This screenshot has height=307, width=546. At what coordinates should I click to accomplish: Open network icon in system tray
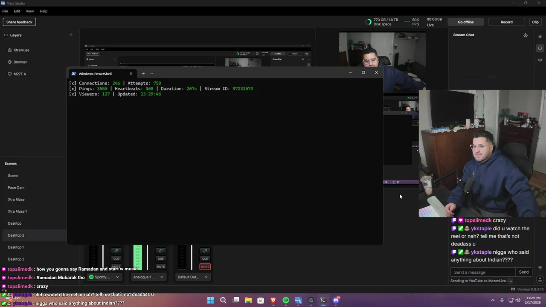[510, 300]
